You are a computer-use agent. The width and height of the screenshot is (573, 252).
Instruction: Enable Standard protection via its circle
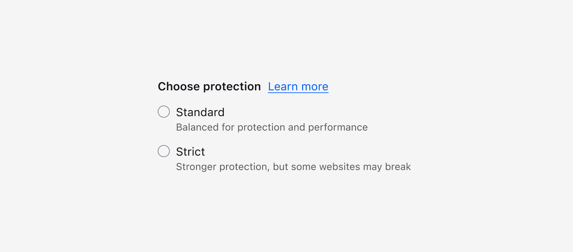(x=164, y=112)
